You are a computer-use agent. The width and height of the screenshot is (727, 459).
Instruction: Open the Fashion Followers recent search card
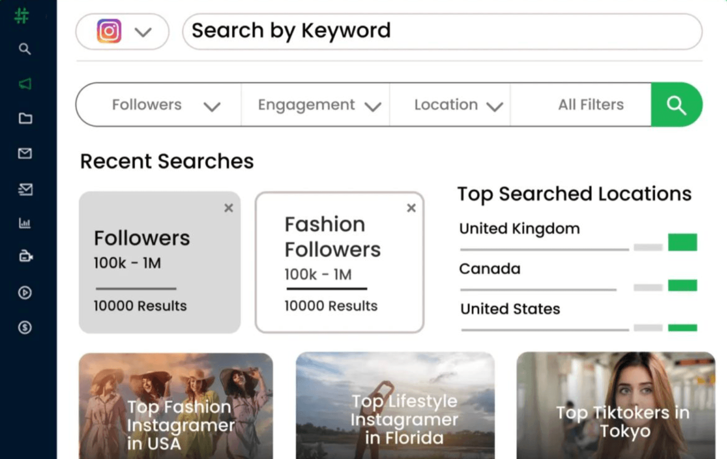pos(339,262)
